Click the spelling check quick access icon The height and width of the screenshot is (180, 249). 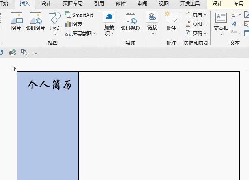coord(13,53)
